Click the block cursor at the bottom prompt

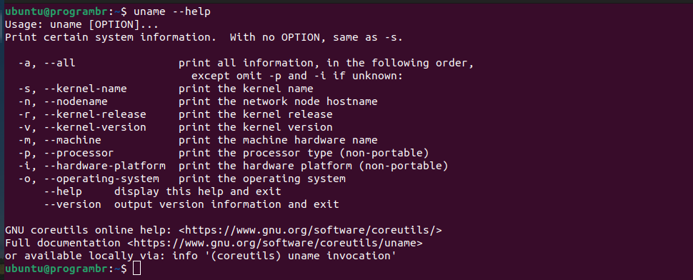coord(136,268)
